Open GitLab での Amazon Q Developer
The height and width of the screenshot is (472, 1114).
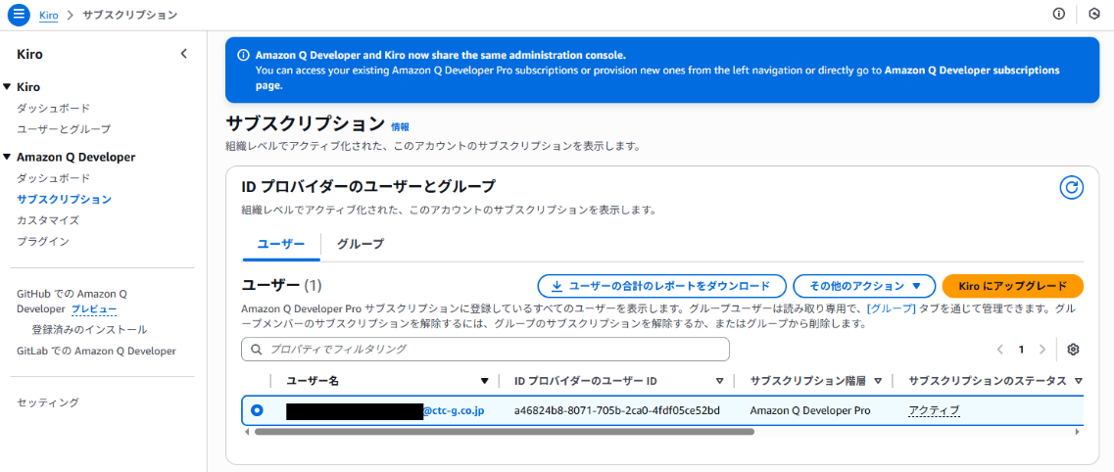(x=96, y=351)
